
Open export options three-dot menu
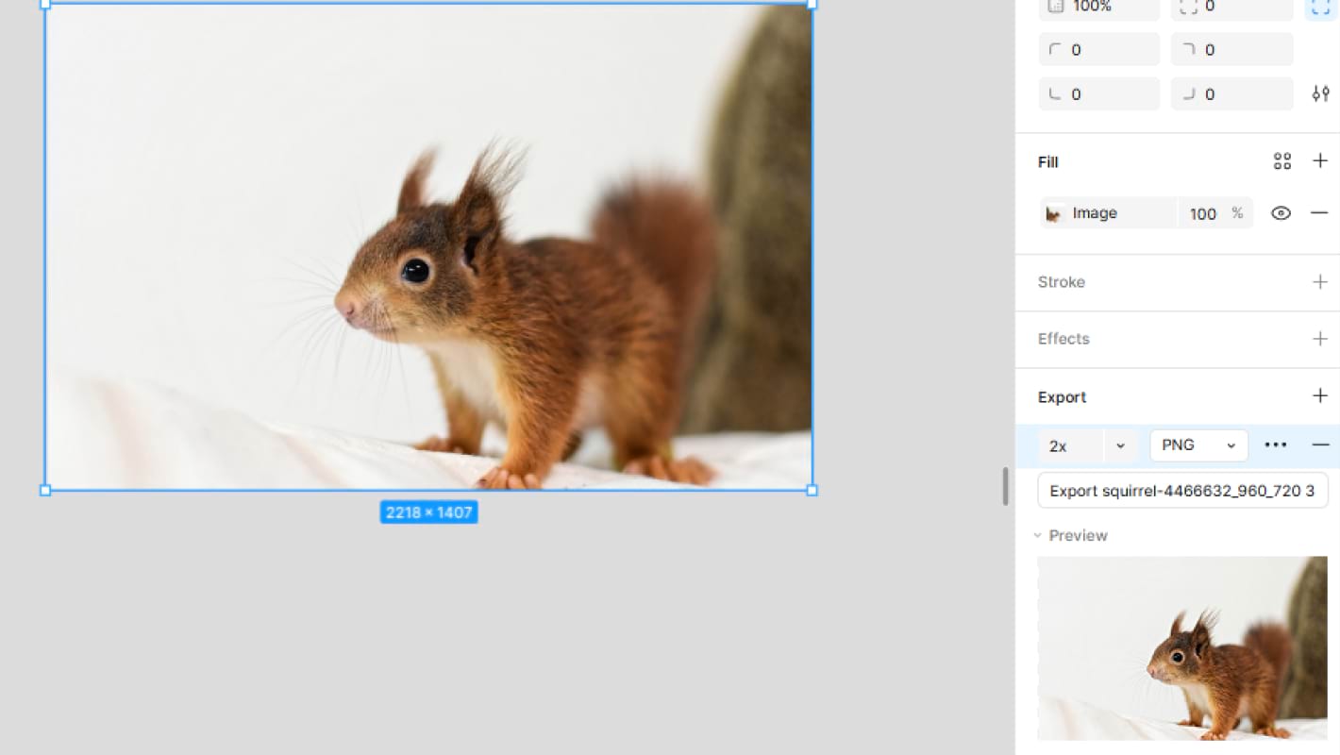click(x=1275, y=445)
